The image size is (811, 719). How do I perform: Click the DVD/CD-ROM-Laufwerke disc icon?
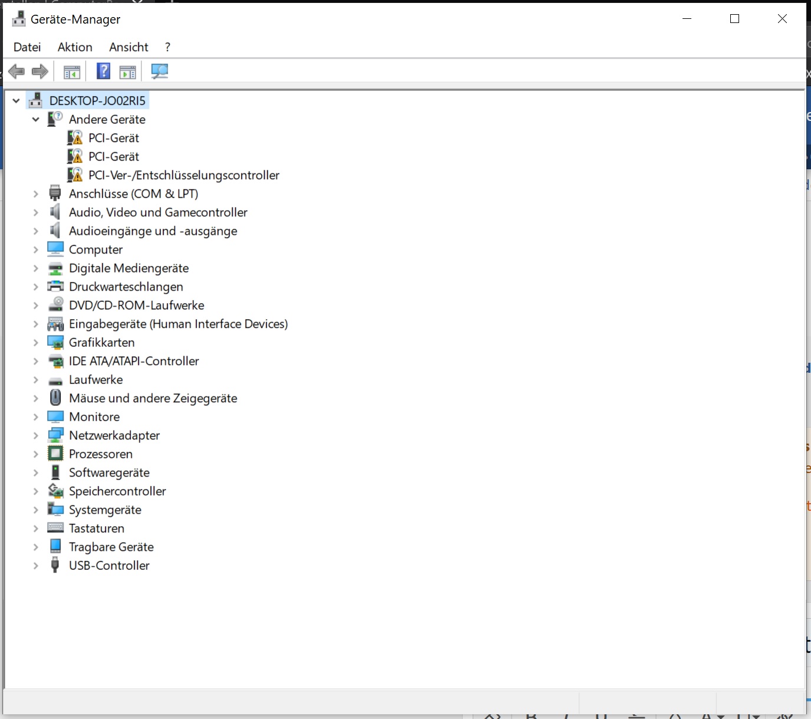tap(55, 304)
